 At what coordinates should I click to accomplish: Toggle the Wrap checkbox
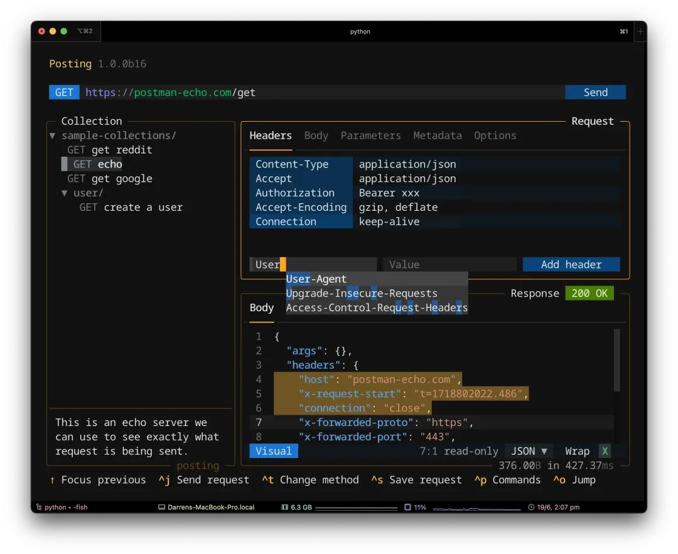coord(605,451)
